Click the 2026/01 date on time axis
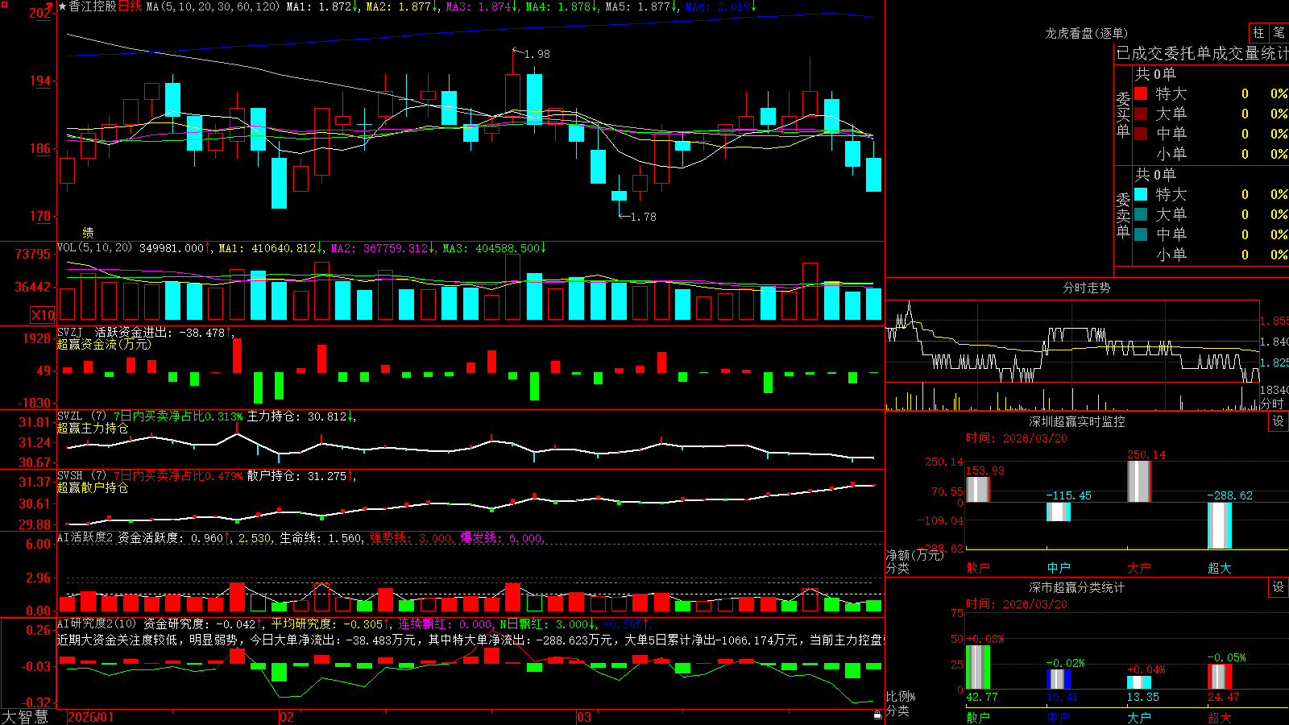This screenshot has width=1289, height=725. pyautogui.click(x=90, y=717)
